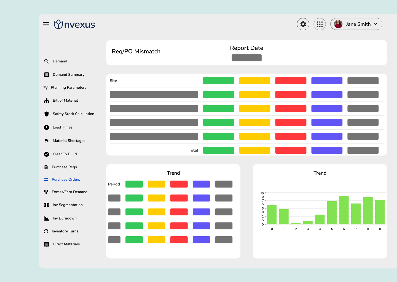Click Purchase Orders arrows icon

(46, 180)
